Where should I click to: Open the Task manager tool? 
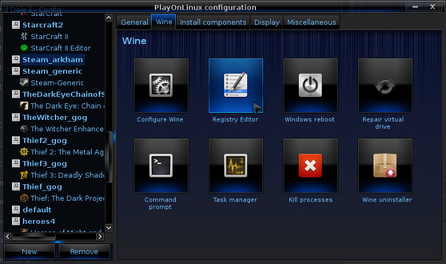pyautogui.click(x=236, y=166)
